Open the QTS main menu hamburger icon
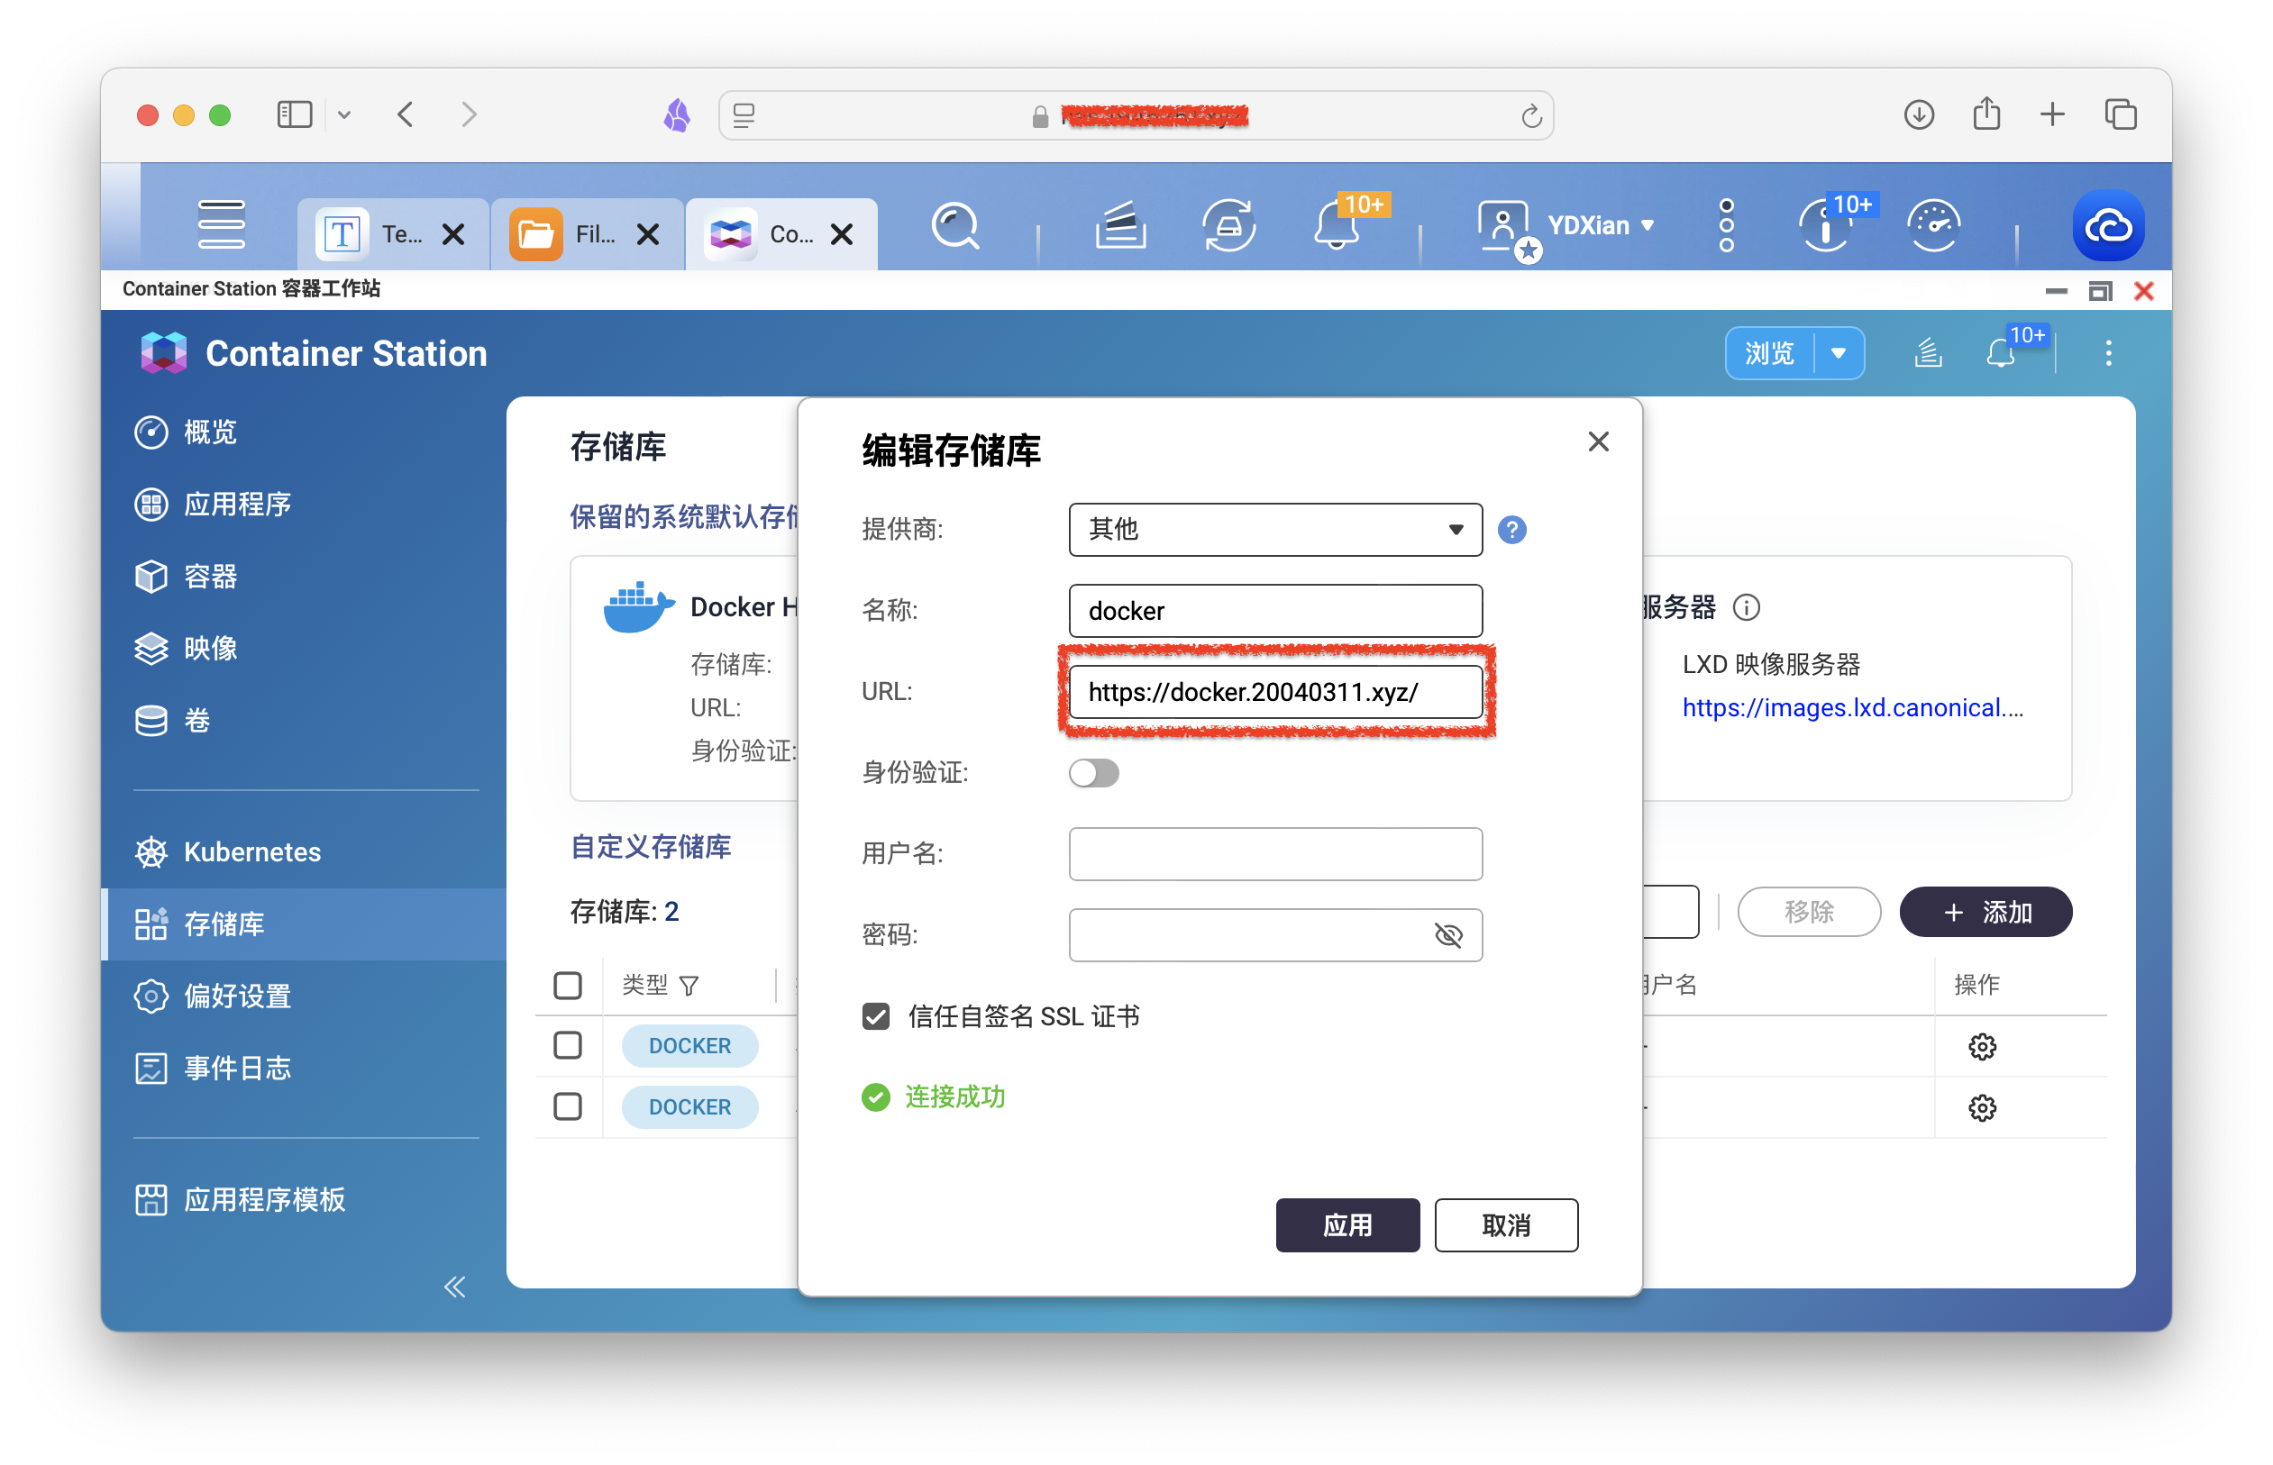The height and width of the screenshot is (1465, 2273). (221, 225)
